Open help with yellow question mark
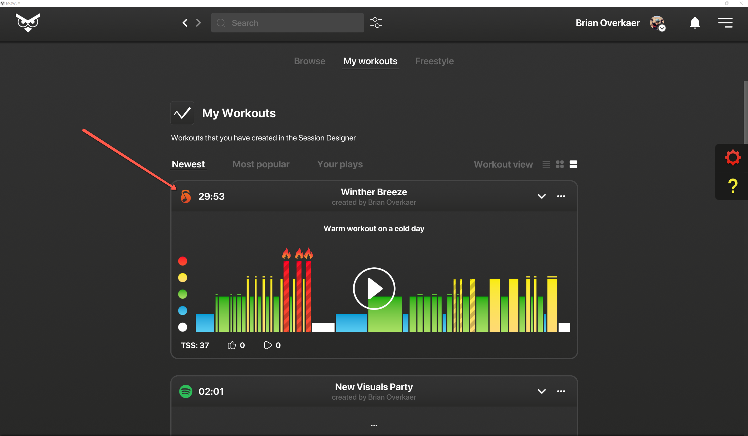748x436 pixels. [733, 186]
